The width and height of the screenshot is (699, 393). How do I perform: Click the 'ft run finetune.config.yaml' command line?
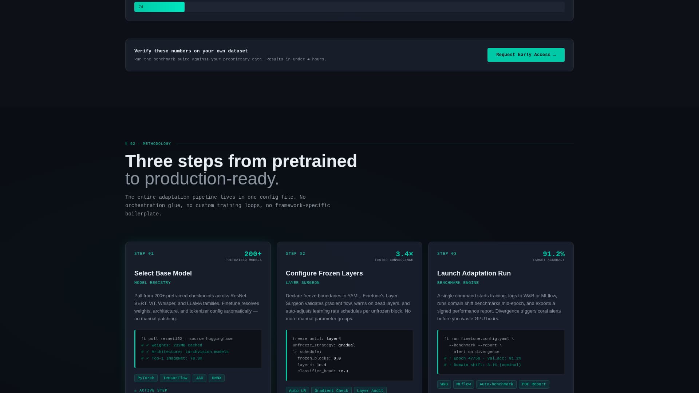(479, 339)
